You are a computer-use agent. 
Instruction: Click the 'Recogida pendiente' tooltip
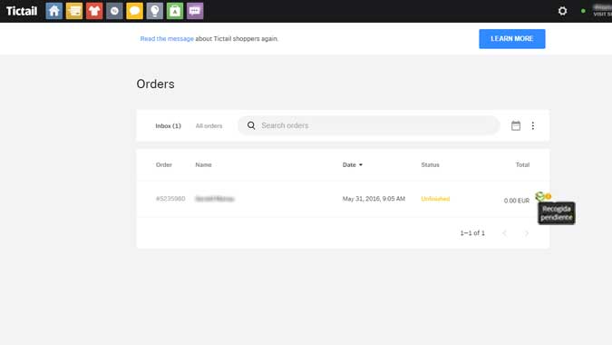coord(556,213)
